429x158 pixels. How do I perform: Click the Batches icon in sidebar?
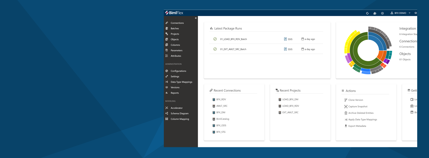tap(167, 28)
